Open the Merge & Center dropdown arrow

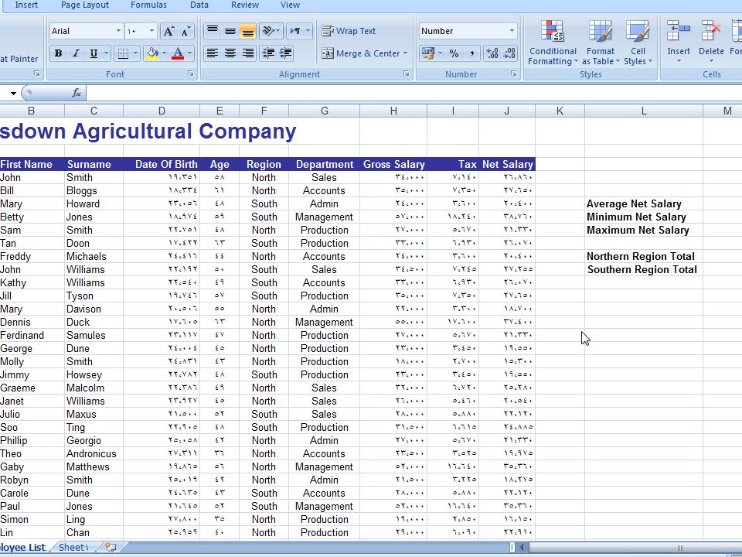[x=406, y=53]
